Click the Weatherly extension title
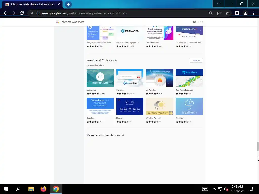The height and width of the screenshot is (194, 259). pos(180,118)
